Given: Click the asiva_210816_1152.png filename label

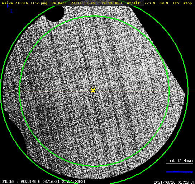Looking at the screenshot, I should pos(24,3).
